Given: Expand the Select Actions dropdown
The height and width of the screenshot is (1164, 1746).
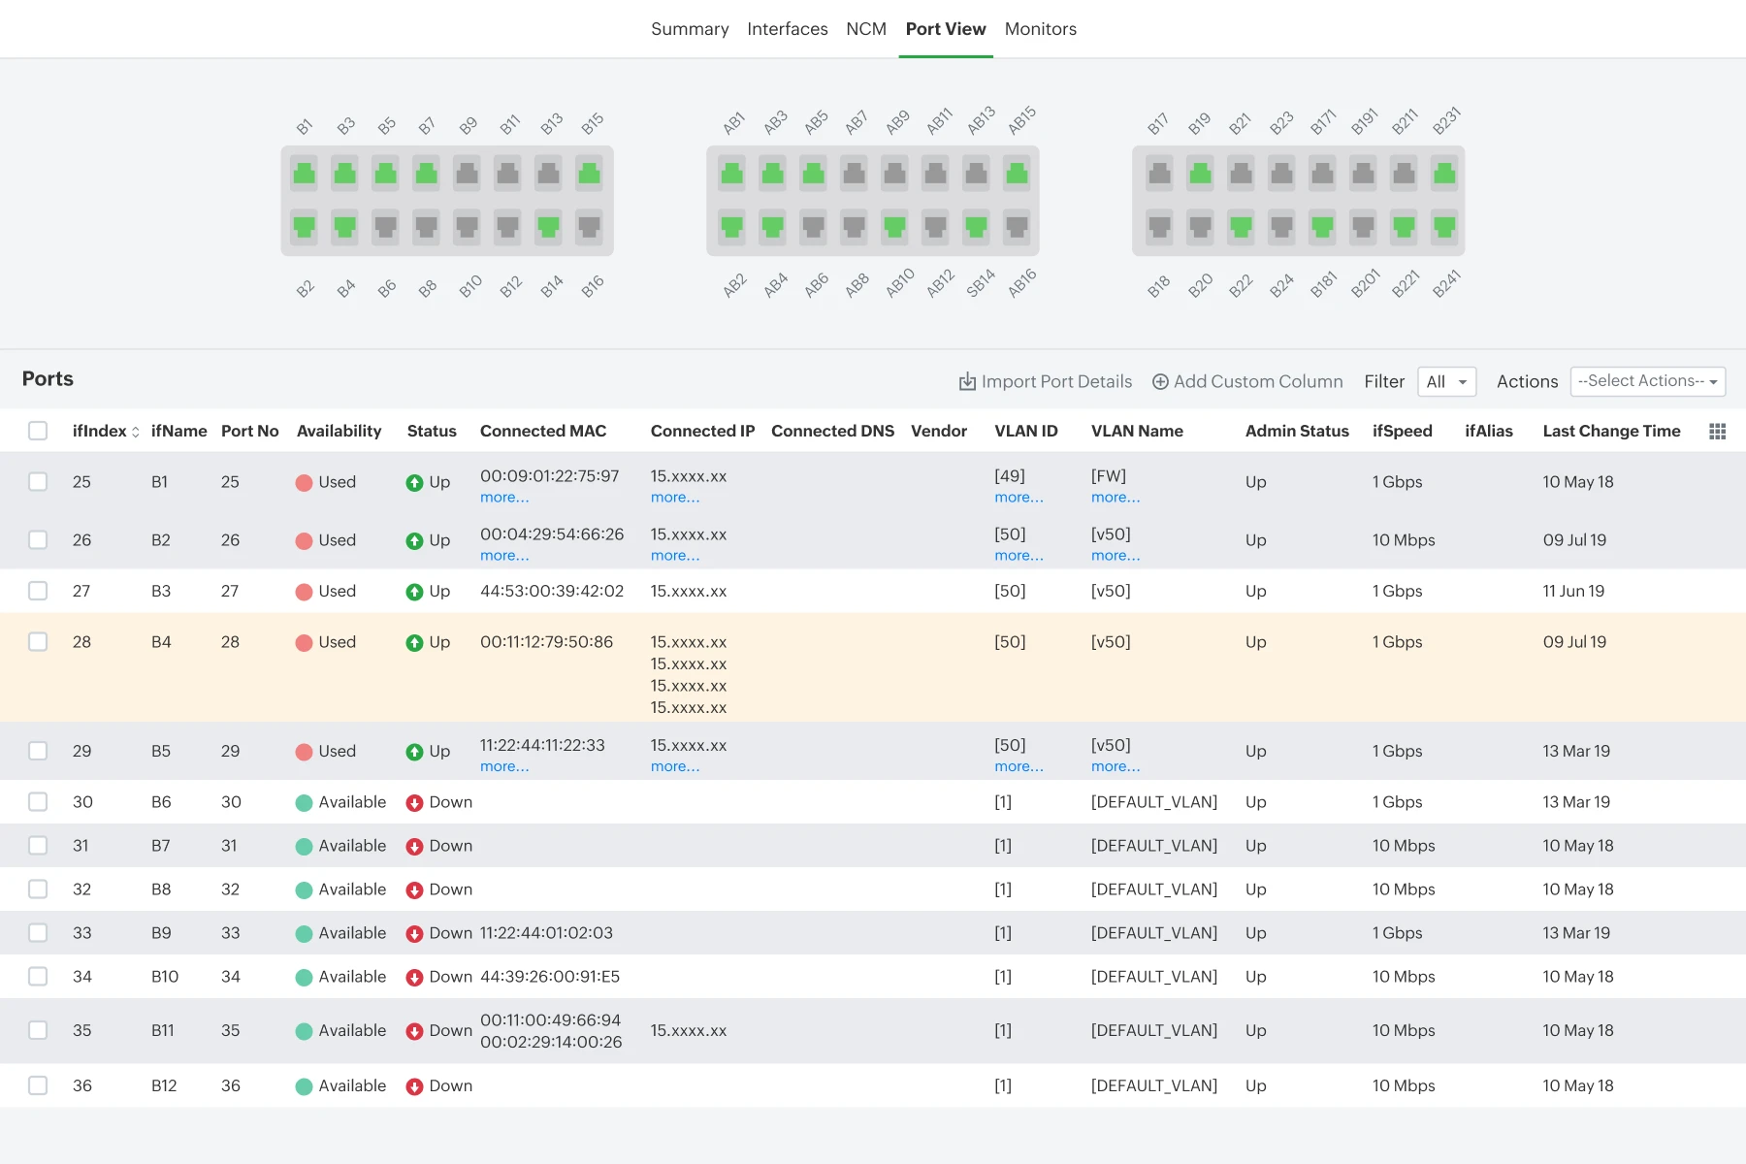Looking at the screenshot, I should click(1647, 382).
